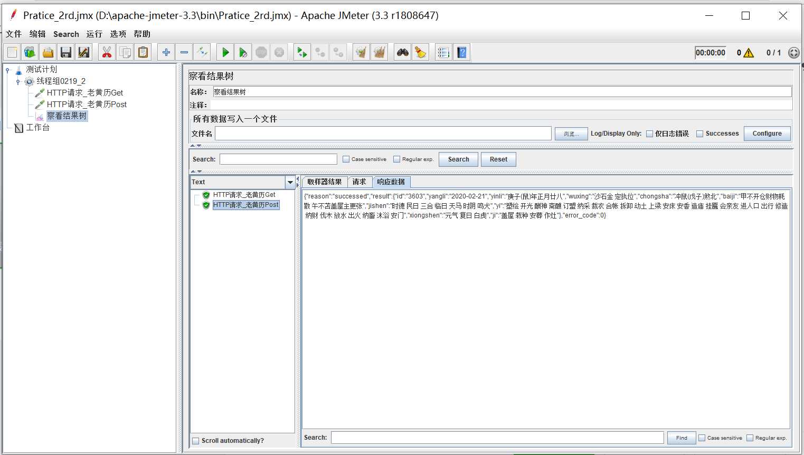This screenshot has height=455, width=804.
Task: Toggle Case sensitive beside Find button
Action: 702,438
